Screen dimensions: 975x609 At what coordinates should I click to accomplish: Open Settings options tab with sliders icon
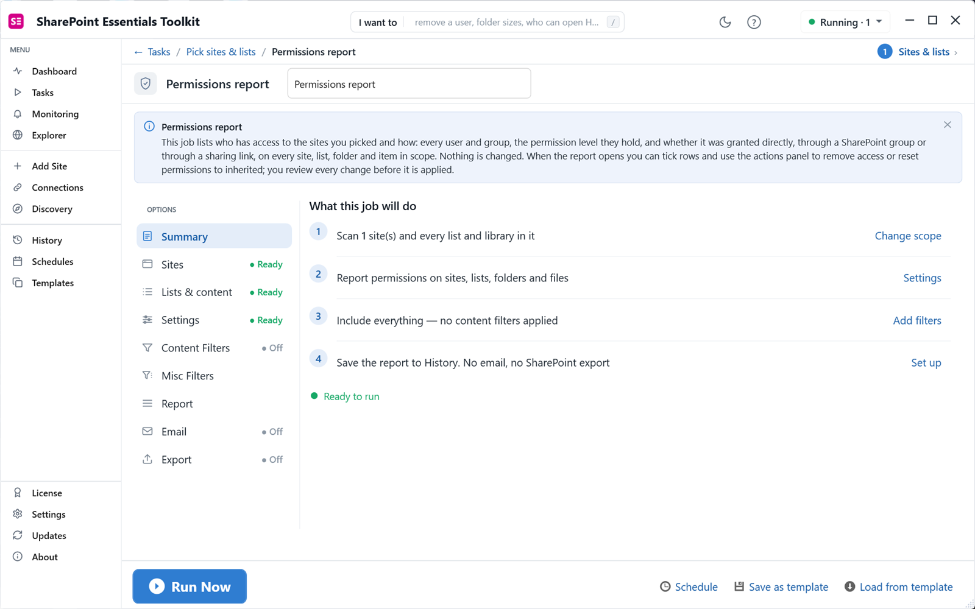(214, 320)
